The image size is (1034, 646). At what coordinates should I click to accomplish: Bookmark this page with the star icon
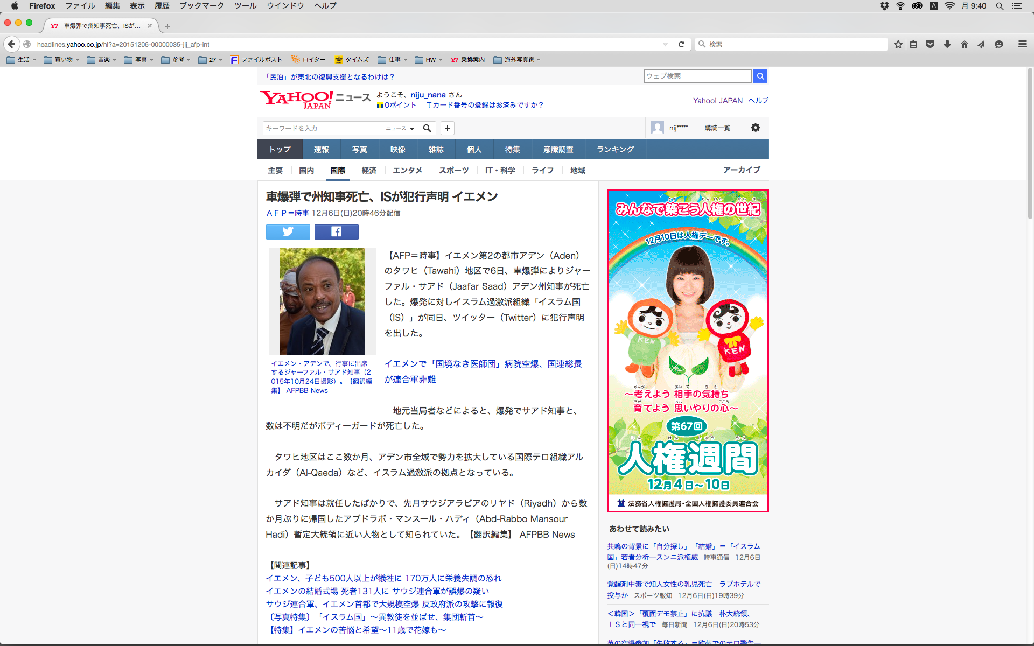pyautogui.click(x=898, y=44)
